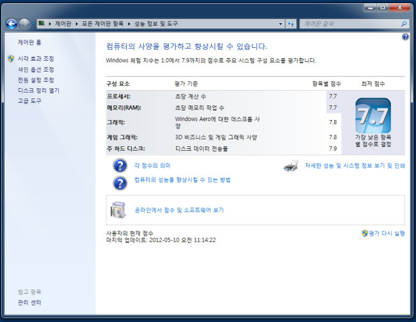This screenshot has width=416, height=322.
Task: Select the 게임 그래픽: row label
Action: [122, 137]
